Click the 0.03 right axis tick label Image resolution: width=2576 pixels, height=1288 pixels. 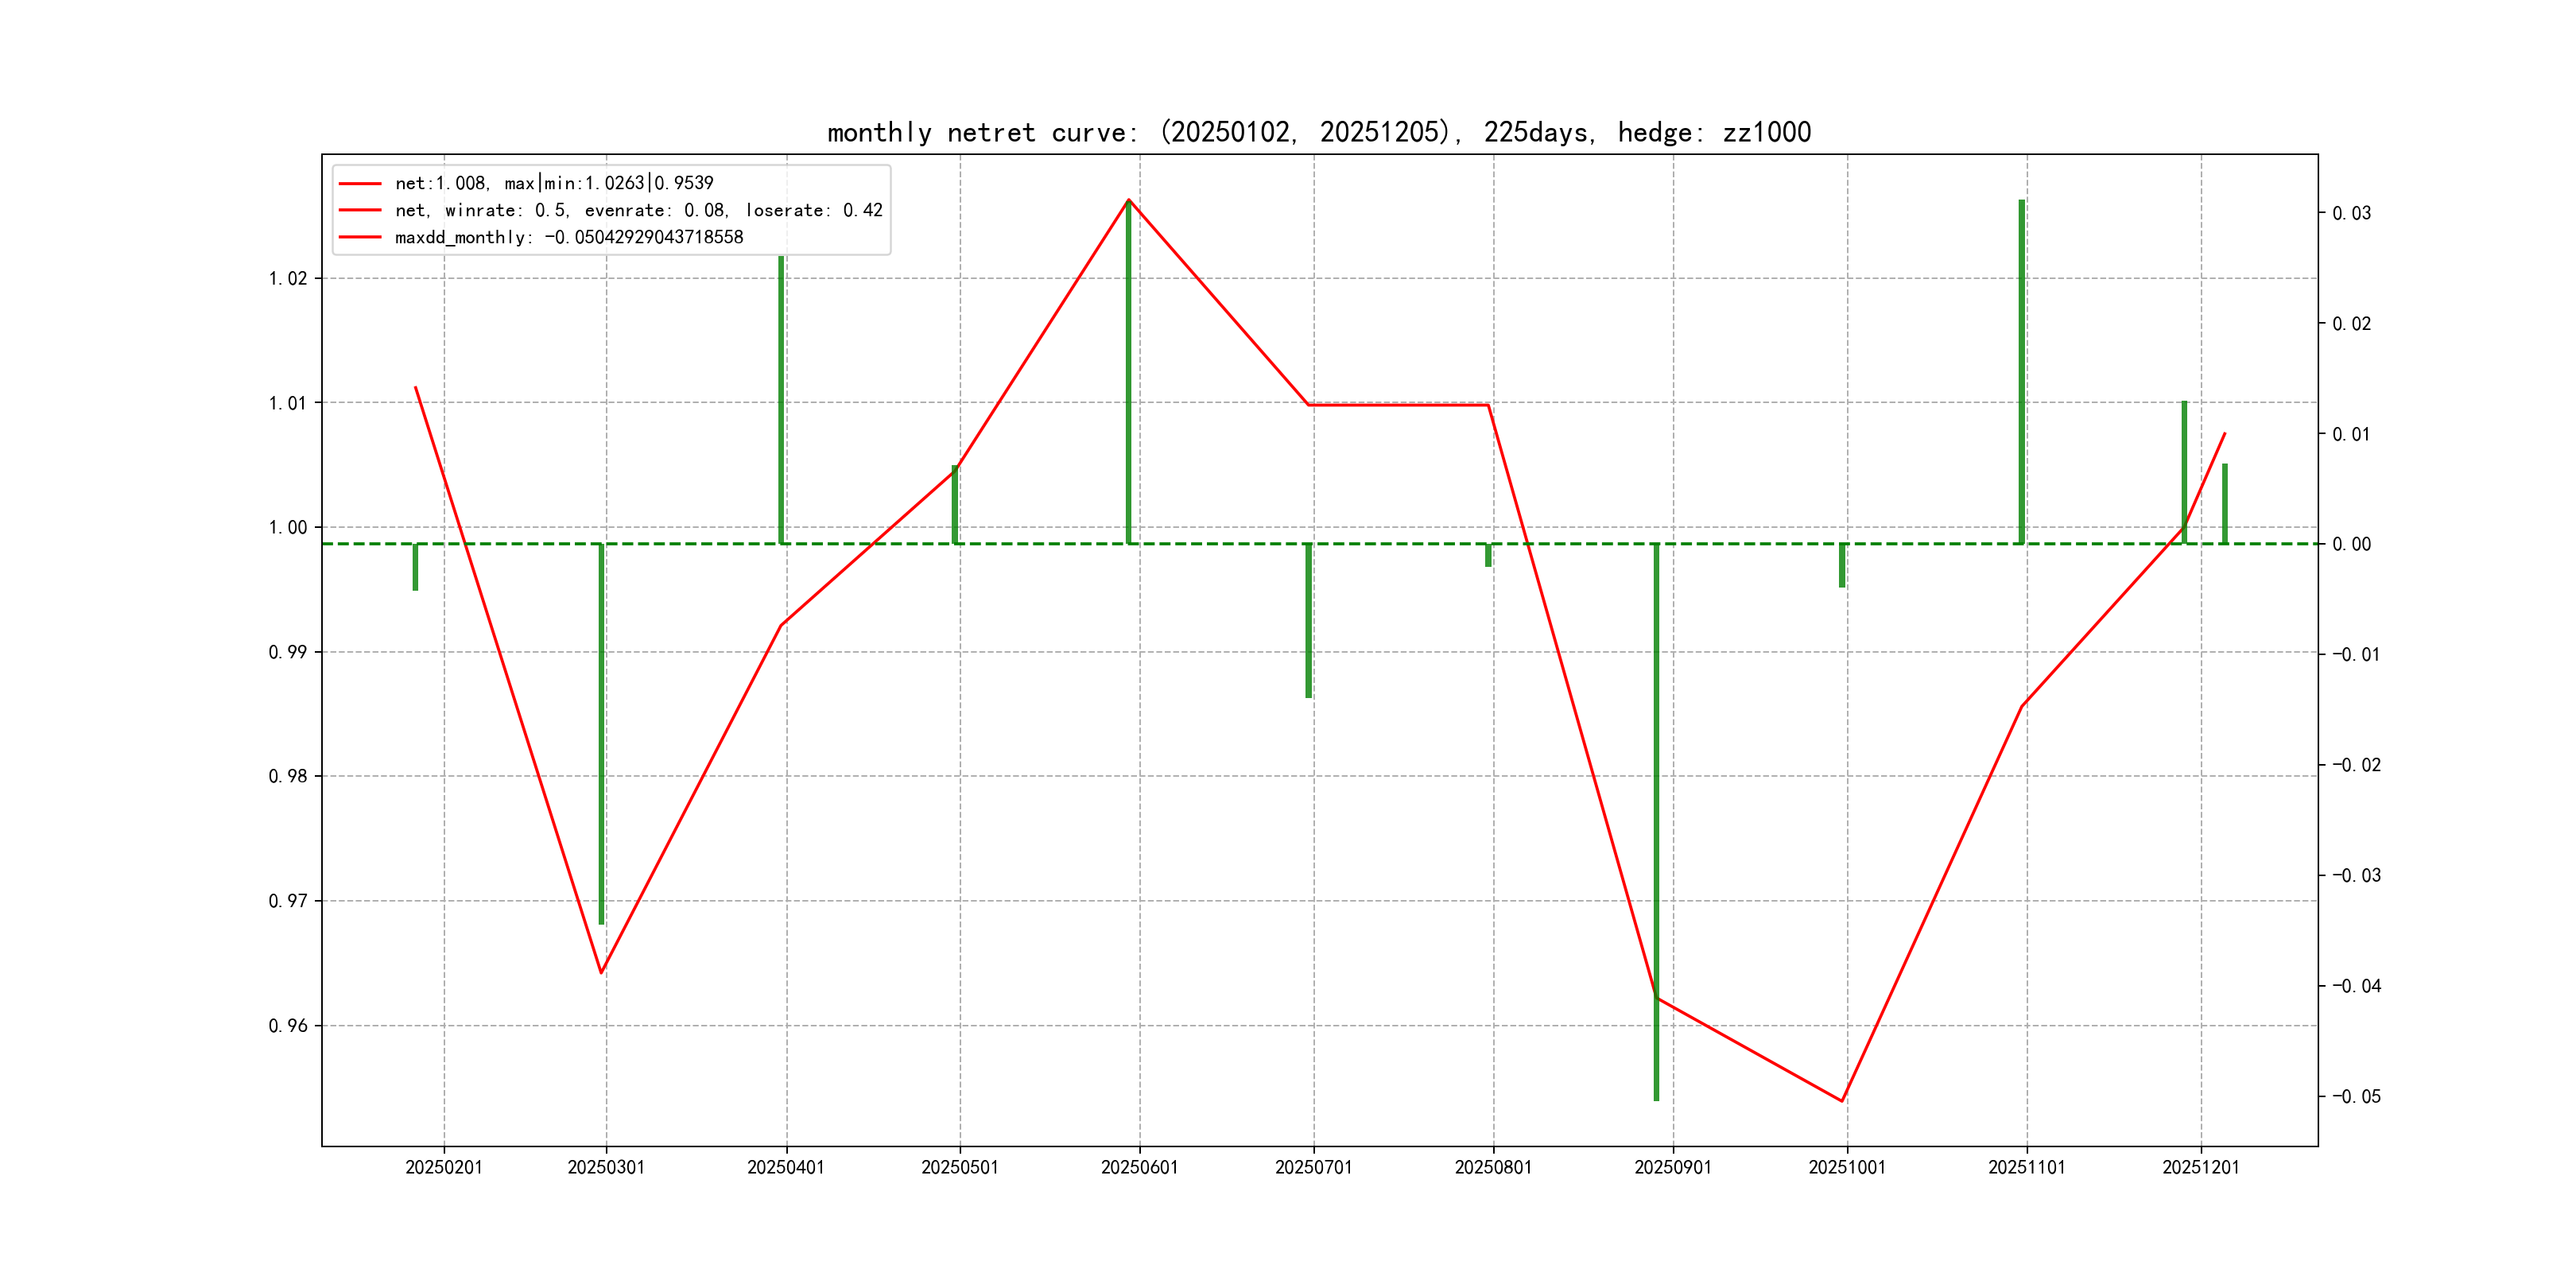click(x=2351, y=213)
